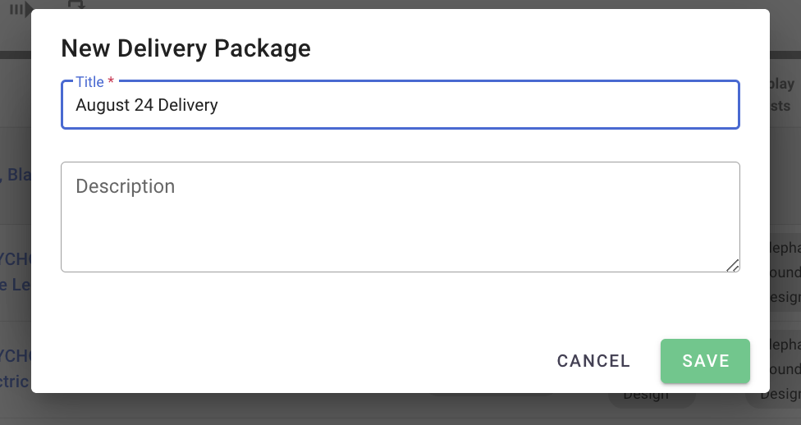Viewport: 801px width, 425px height.
Task: Open the background row link left of CANCEL row
Action: [15, 368]
